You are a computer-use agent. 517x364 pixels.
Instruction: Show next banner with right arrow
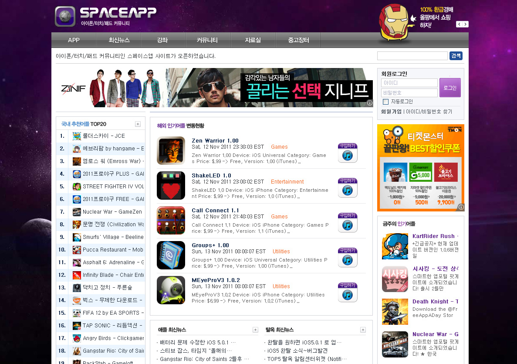(465, 24)
